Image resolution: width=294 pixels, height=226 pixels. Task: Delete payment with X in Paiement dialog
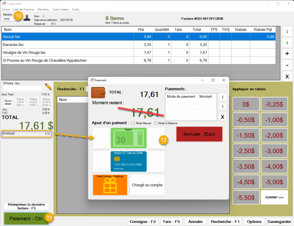(223, 117)
